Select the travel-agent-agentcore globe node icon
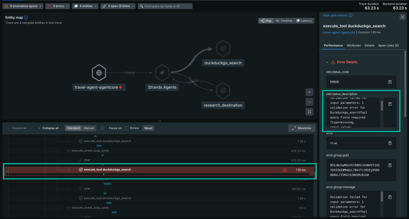409x219 pixels. tap(99, 73)
